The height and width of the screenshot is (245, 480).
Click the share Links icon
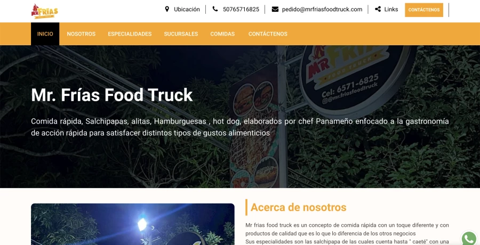(378, 9)
